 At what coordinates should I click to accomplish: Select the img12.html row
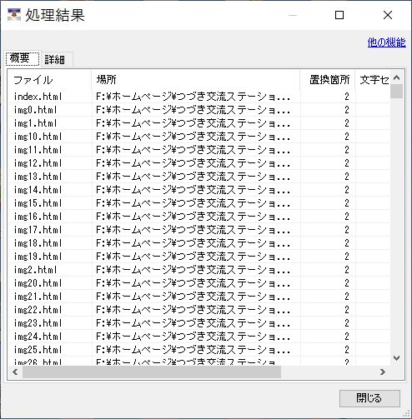[198, 163]
